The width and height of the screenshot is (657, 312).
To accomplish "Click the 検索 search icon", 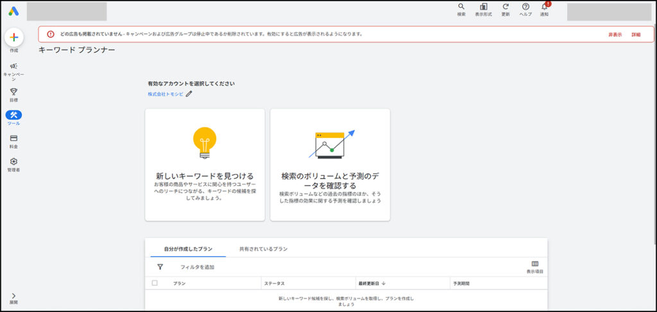I will coord(461,10).
